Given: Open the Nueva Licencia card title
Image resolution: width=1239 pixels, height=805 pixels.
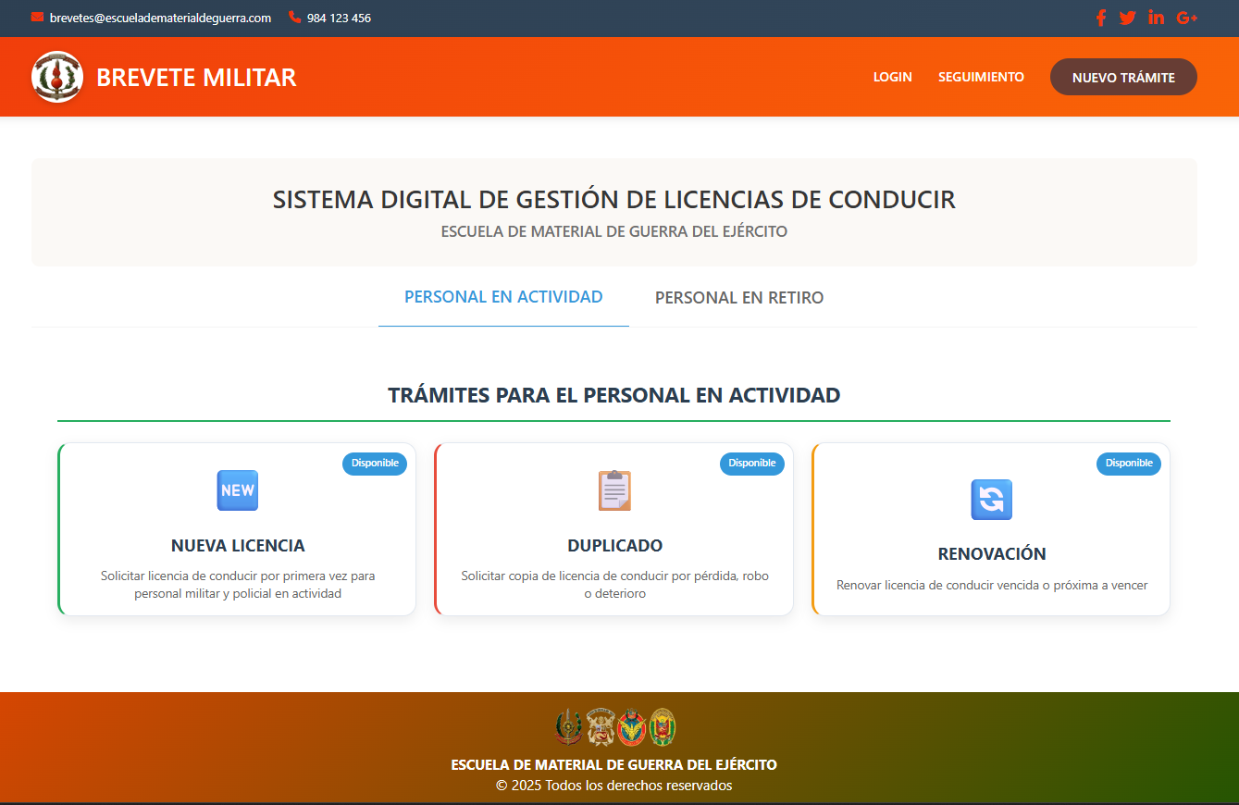Looking at the screenshot, I should tap(238, 545).
